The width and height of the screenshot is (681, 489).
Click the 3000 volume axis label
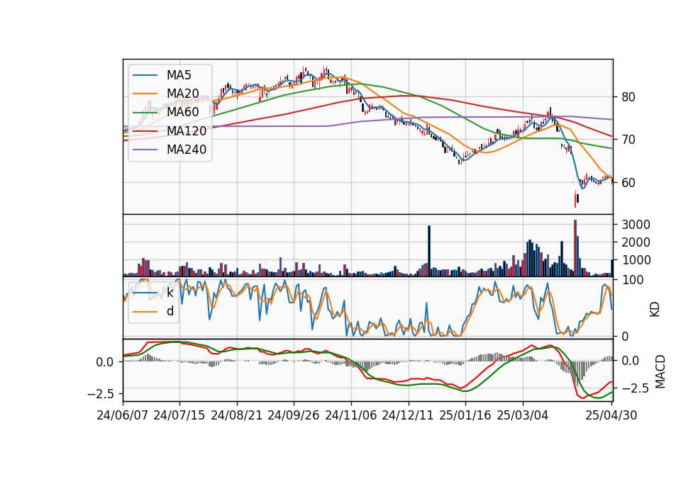[636, 225]
